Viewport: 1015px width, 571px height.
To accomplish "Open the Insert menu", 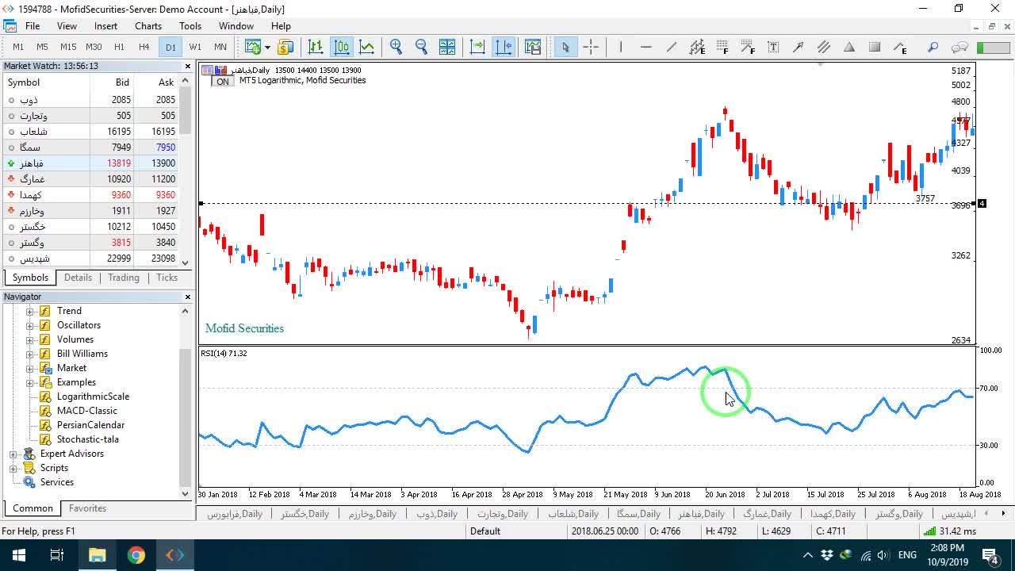I will (105, 26).
